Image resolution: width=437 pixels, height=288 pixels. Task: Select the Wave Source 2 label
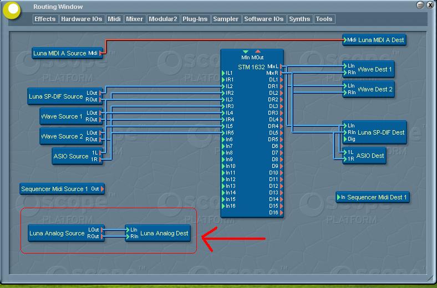pos(62,136)
